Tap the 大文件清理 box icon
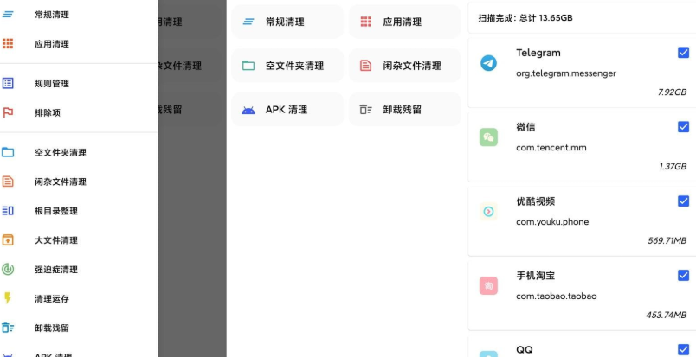 click(x=8, y=240)
